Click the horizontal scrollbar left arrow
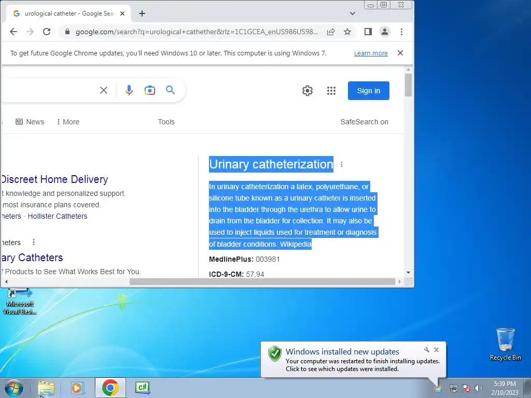Image resolution: width=531 pixels, height=398 pixels. [6, 281]
